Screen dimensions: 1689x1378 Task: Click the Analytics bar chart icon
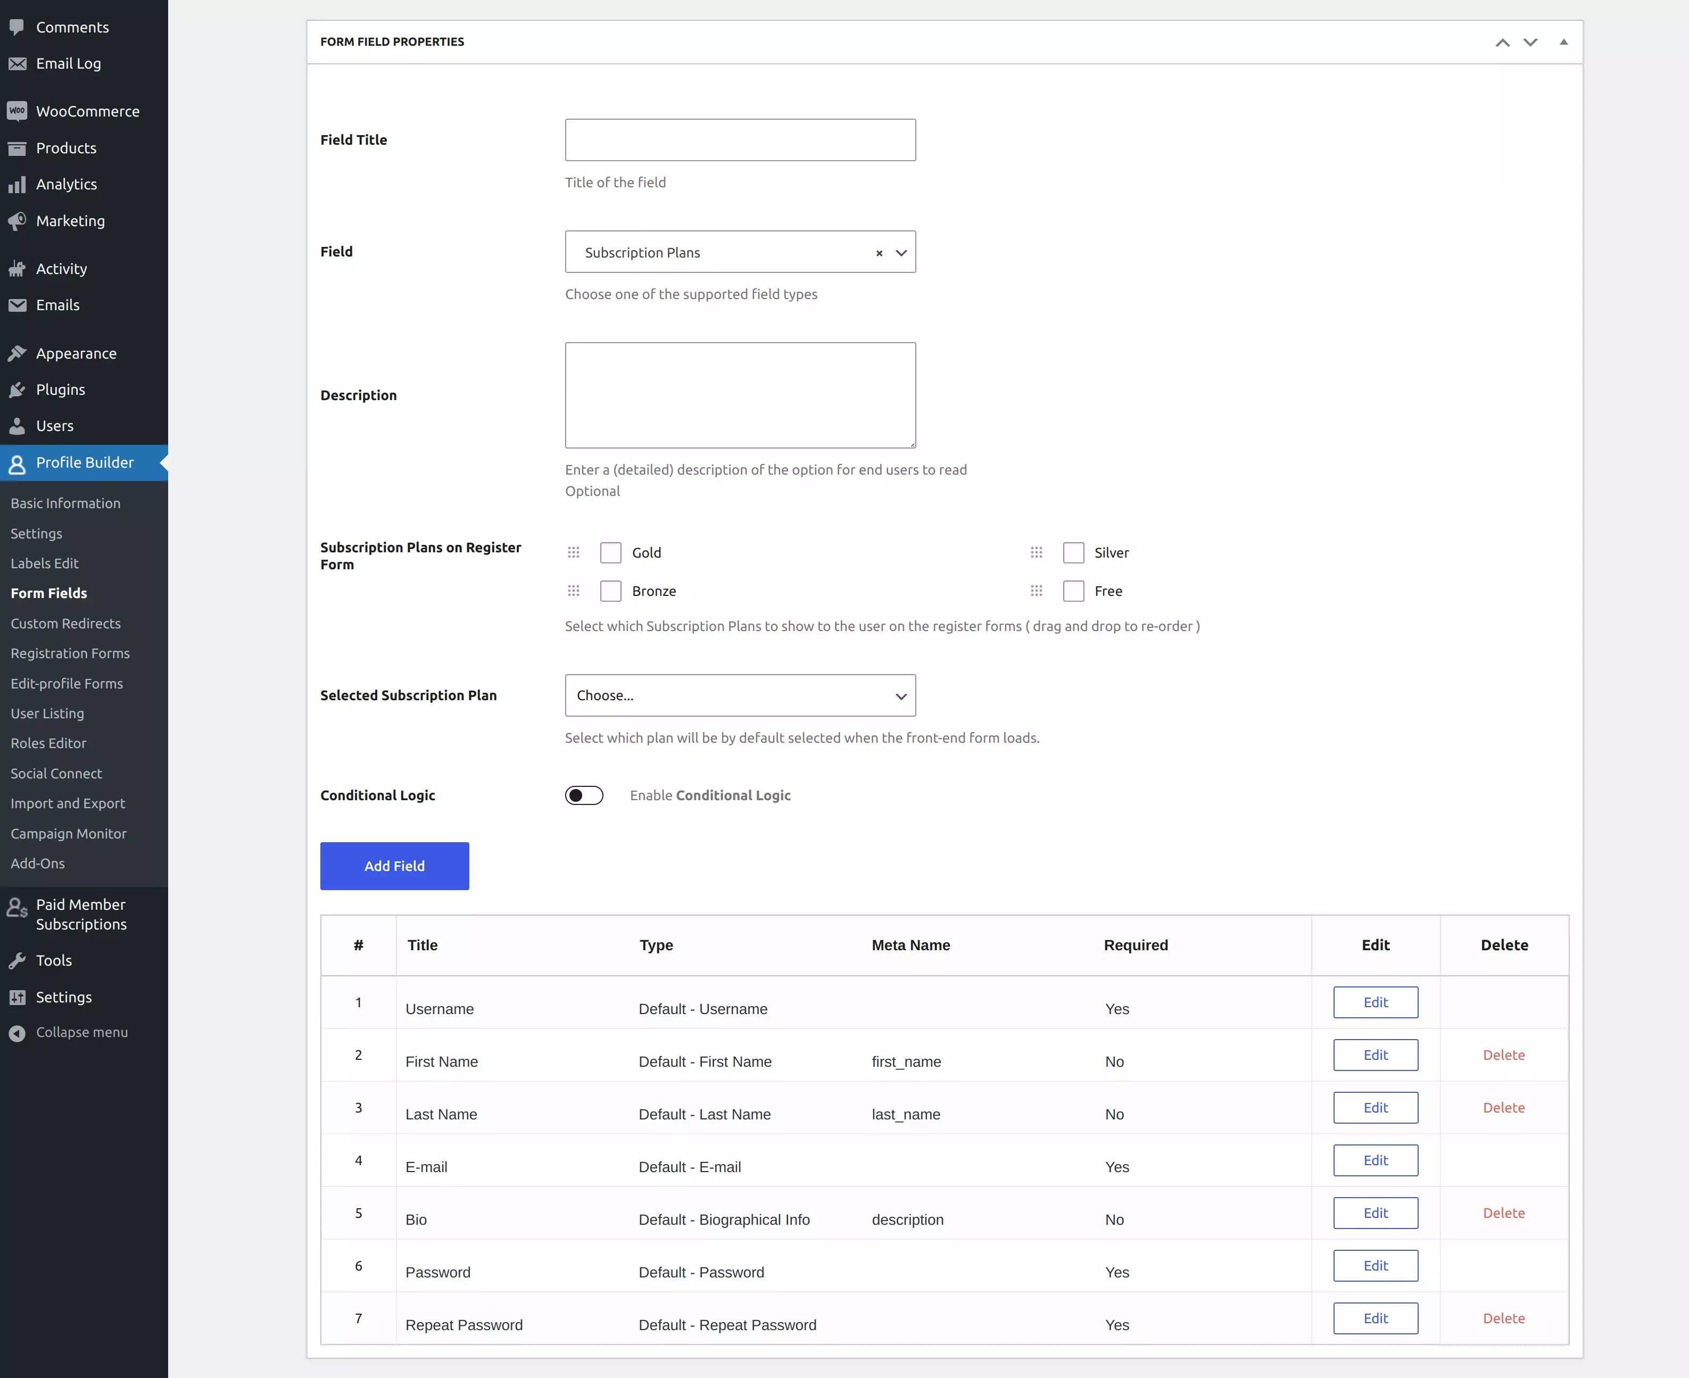(16, 184)
